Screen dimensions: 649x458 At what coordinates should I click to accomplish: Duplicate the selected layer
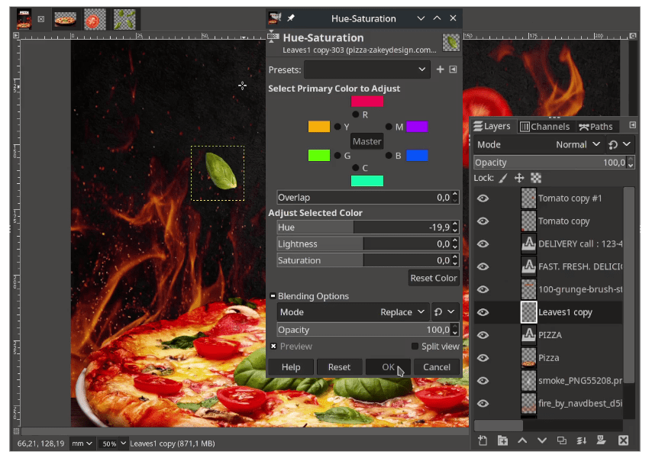[562, 440]
